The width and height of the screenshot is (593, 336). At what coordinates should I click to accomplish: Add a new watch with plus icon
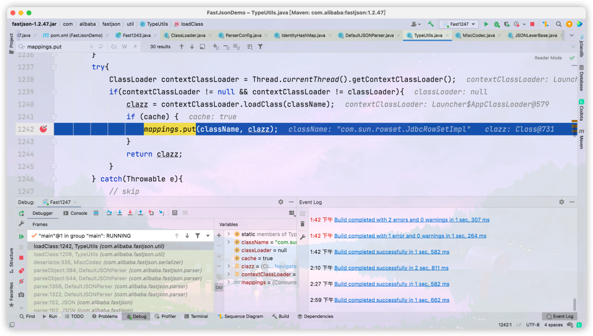(x=219, y=235)
